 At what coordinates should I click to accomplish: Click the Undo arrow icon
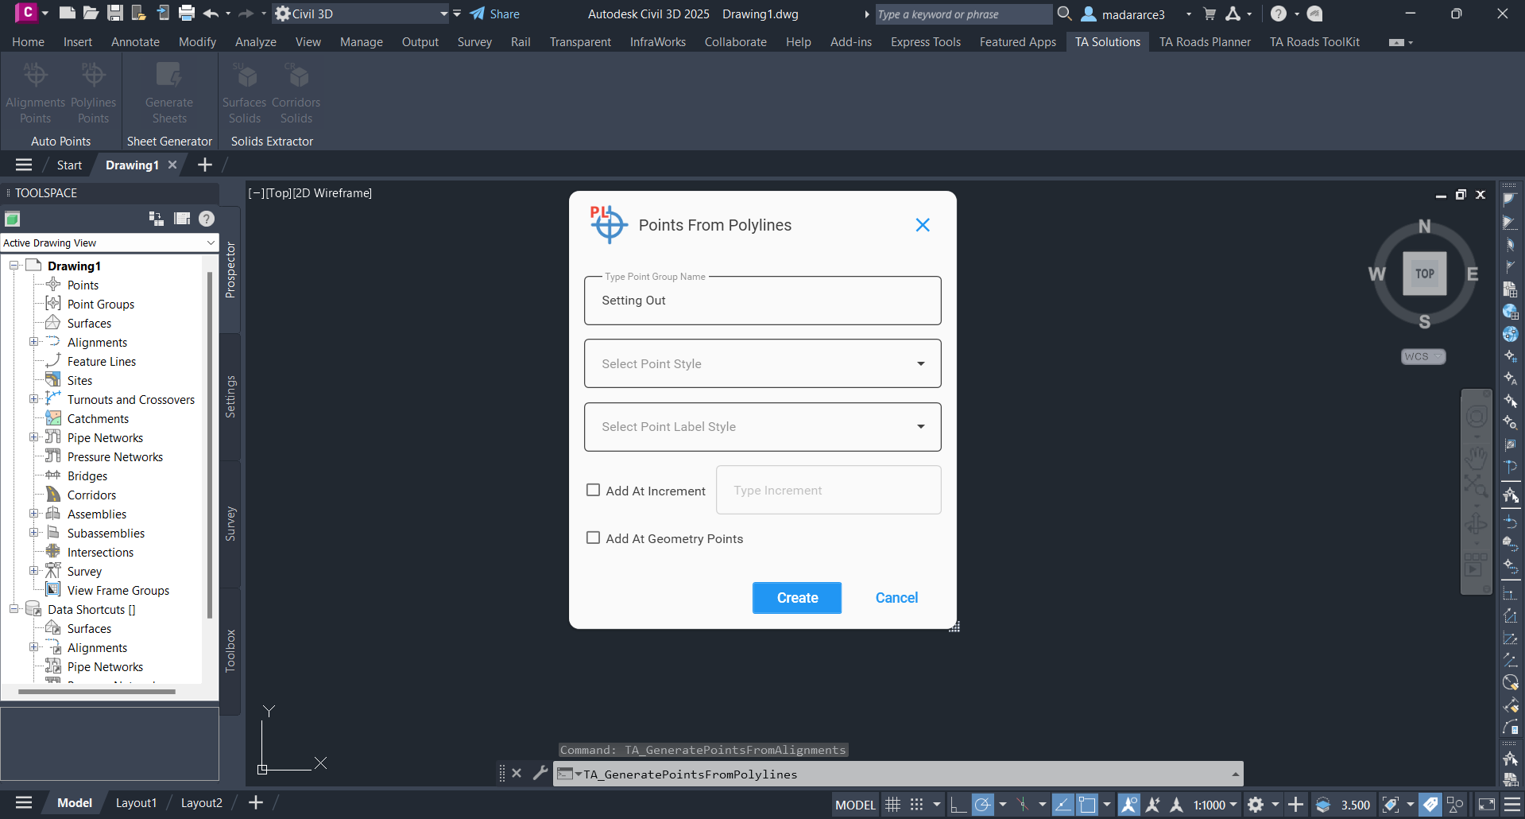click(x=211, y=13)
